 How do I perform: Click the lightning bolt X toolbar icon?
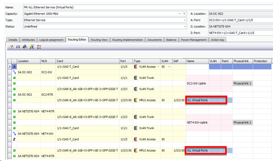click(32, 47)
